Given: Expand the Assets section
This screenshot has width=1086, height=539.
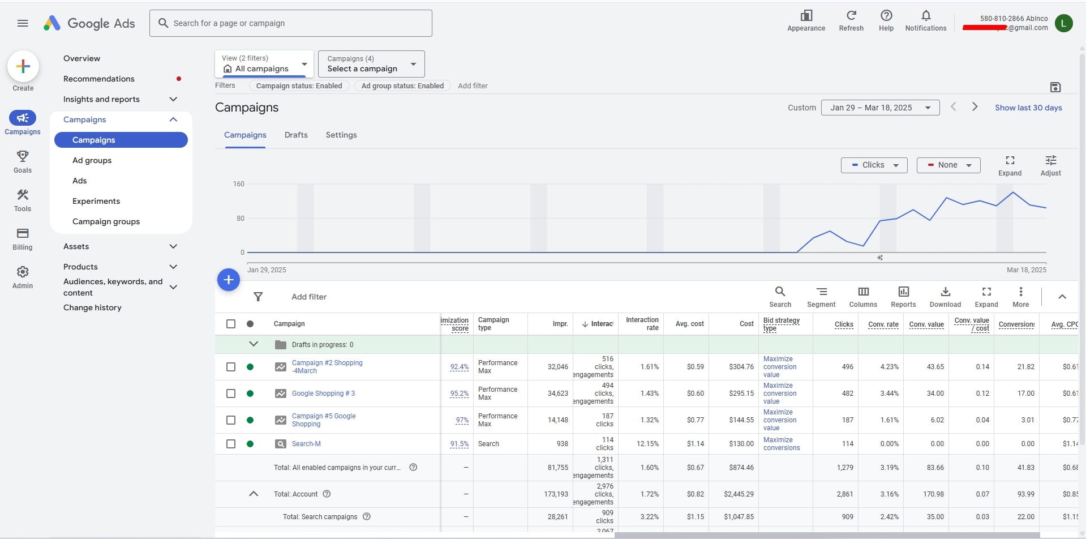Looking at the screenshot, I should point(173,246).
